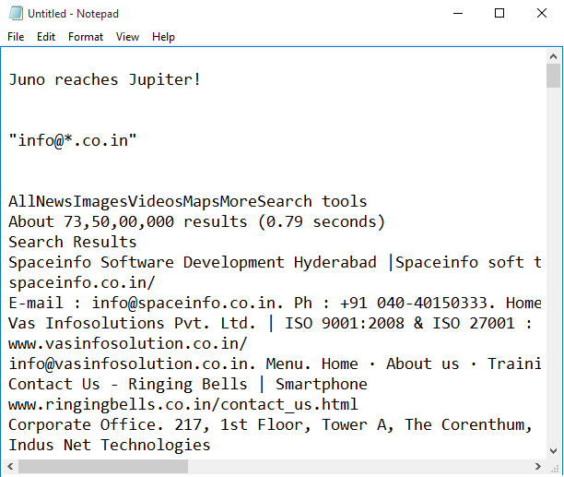This screenshot has height=477, width=564.
Task: Click 'E-mail : info@spaceinfo.co.in' line
Action: tap(275, 303)
